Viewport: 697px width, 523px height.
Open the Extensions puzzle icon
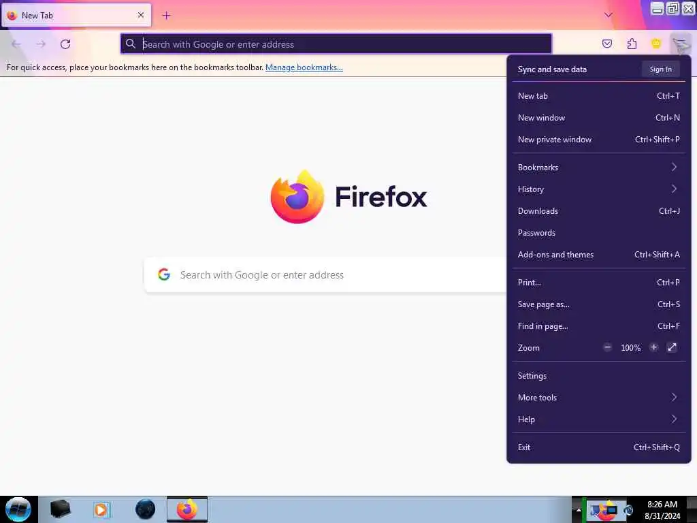point(632,44)
